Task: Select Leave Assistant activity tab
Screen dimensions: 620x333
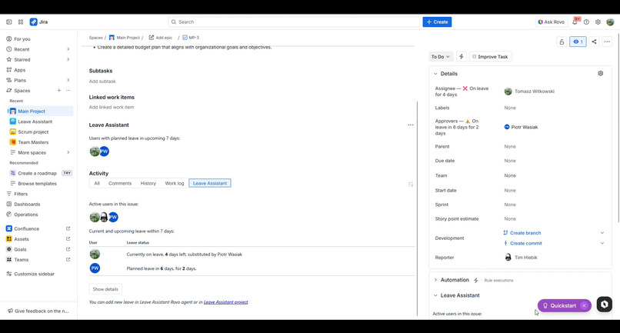Action: [x=210, y=183]
